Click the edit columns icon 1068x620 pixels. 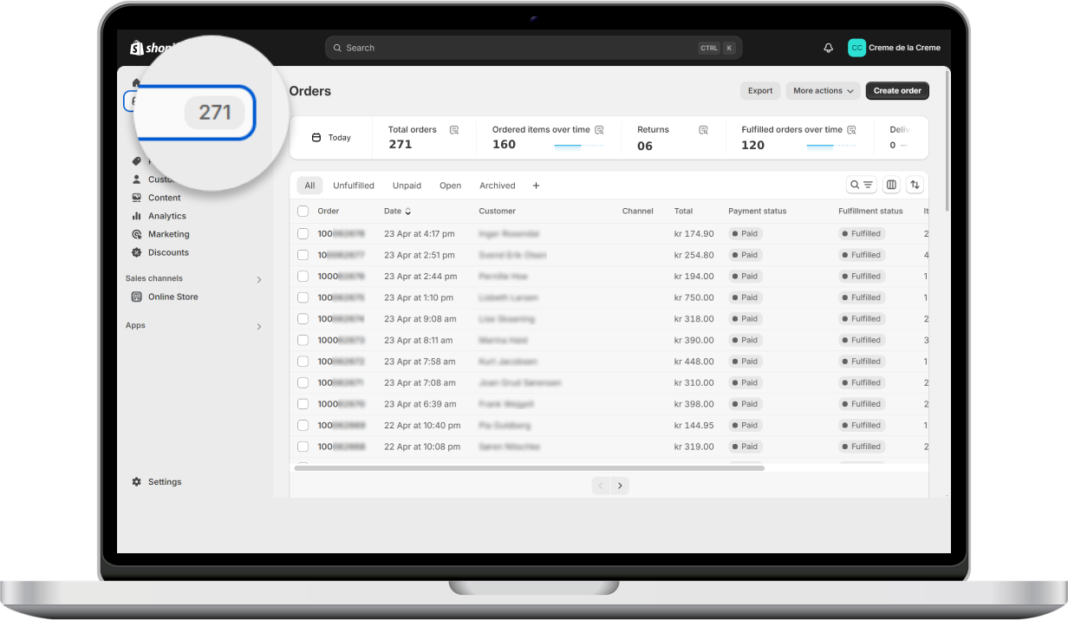[x=891, y=185]
